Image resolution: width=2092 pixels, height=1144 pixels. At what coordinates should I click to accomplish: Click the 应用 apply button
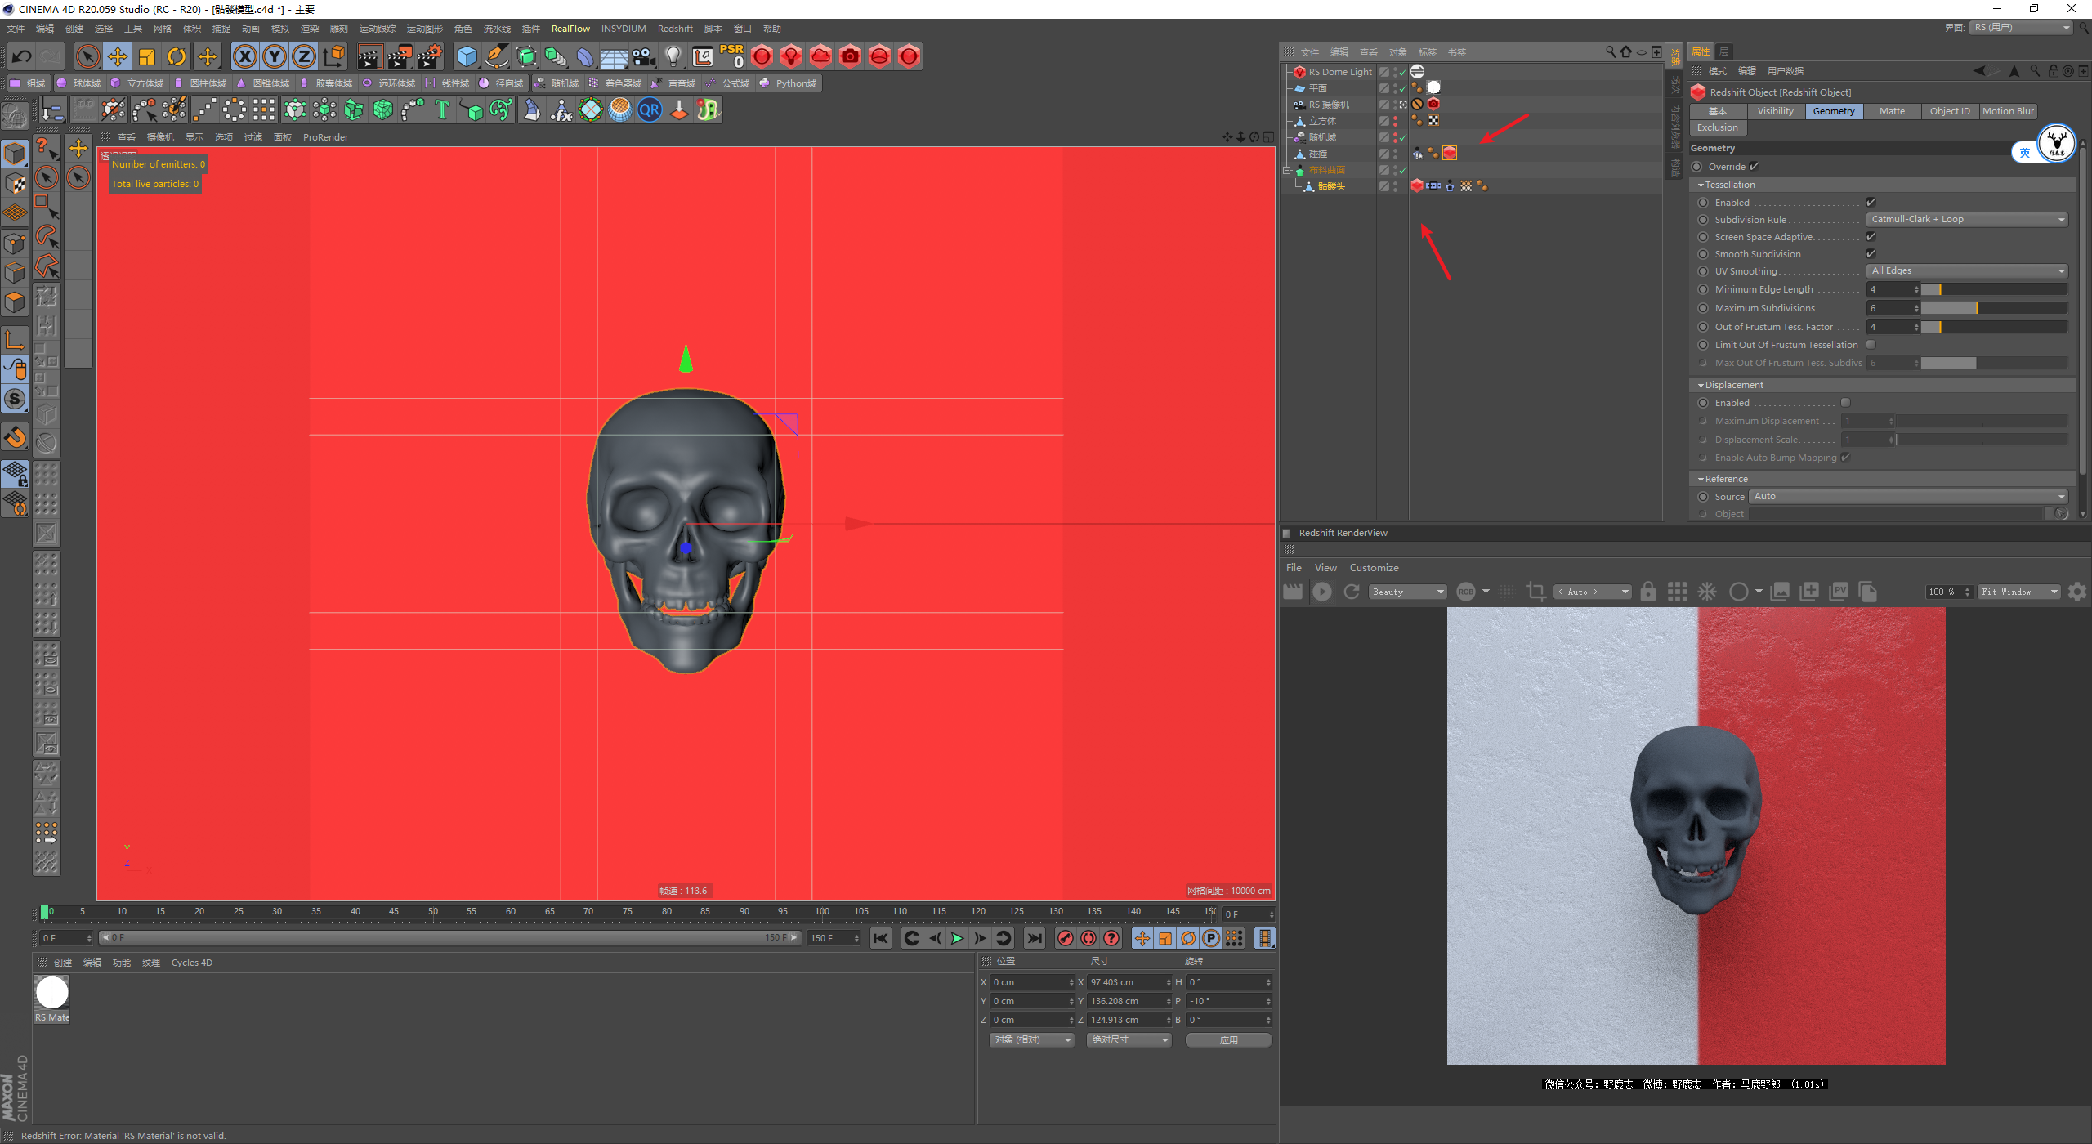[1228, 1039]
